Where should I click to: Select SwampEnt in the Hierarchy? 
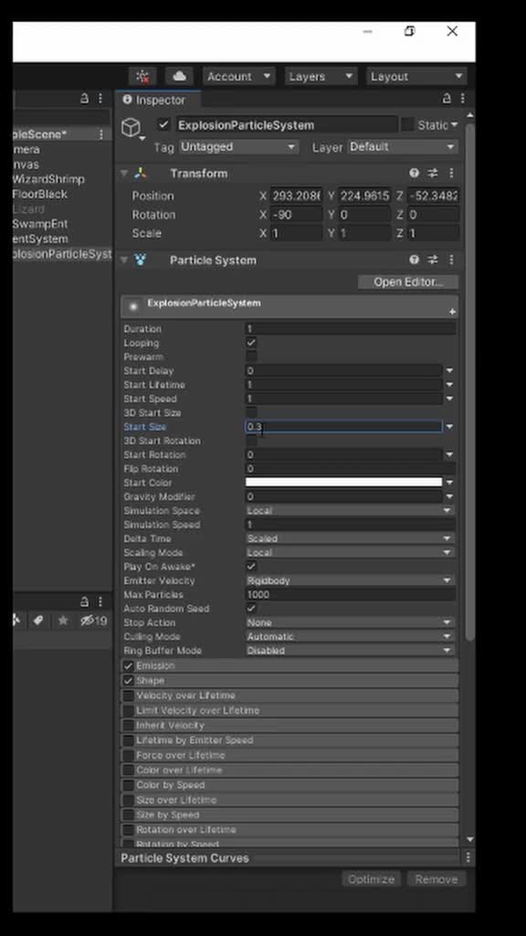pyautogui.click(x=40, y=224)
